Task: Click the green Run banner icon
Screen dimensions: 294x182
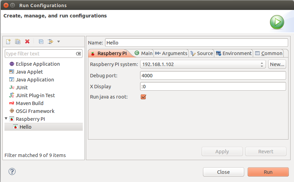Action: 277,22
